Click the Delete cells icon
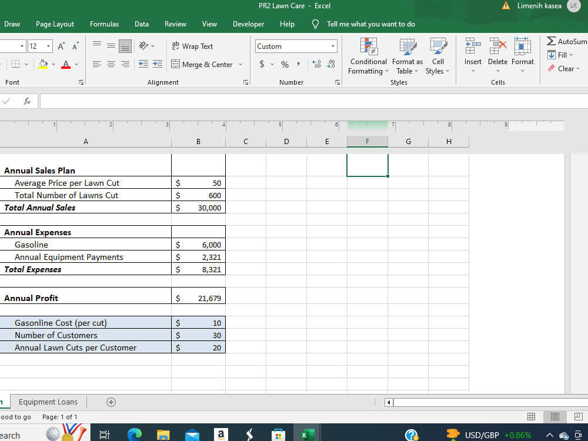The height and width of the screenshot is (441, 588). pos(497,46)
